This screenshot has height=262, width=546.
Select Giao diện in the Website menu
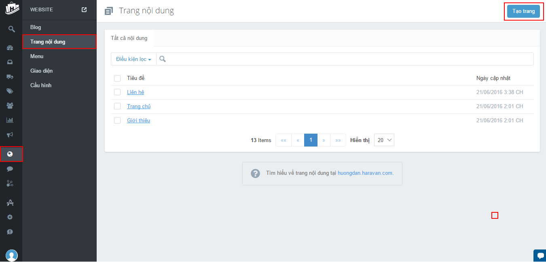[x=41, y=71]
